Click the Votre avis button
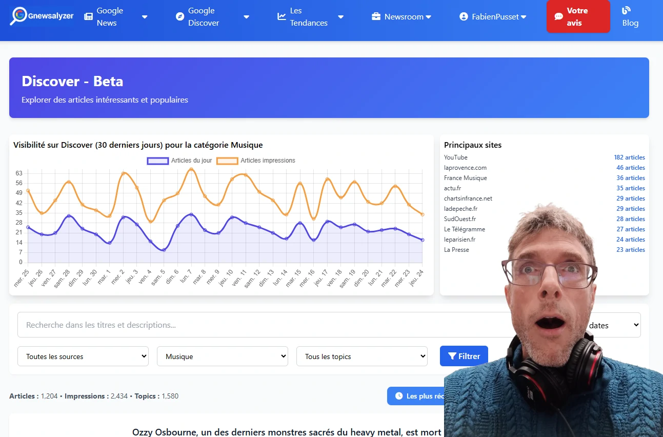This screenshot has height=437, width=663. tap(578, 16)
